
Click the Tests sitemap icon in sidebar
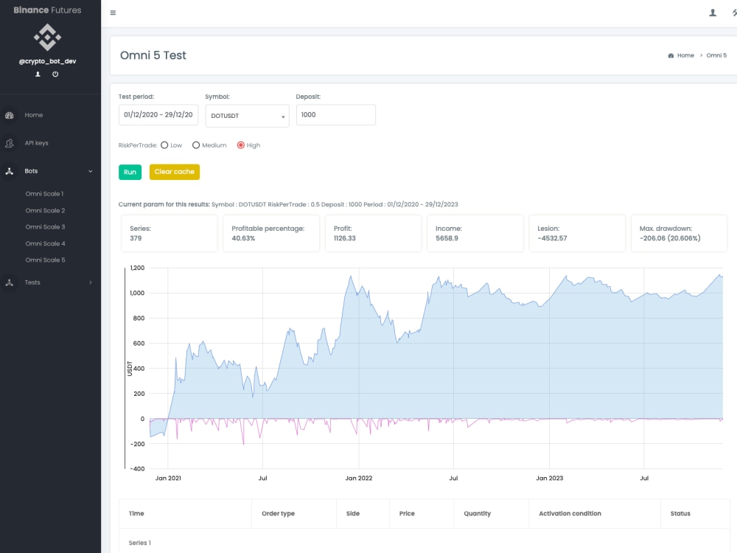[x=9, y=282]
